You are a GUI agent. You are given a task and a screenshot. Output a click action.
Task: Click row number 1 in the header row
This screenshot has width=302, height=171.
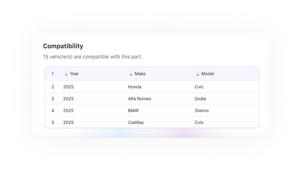[53, 74]
